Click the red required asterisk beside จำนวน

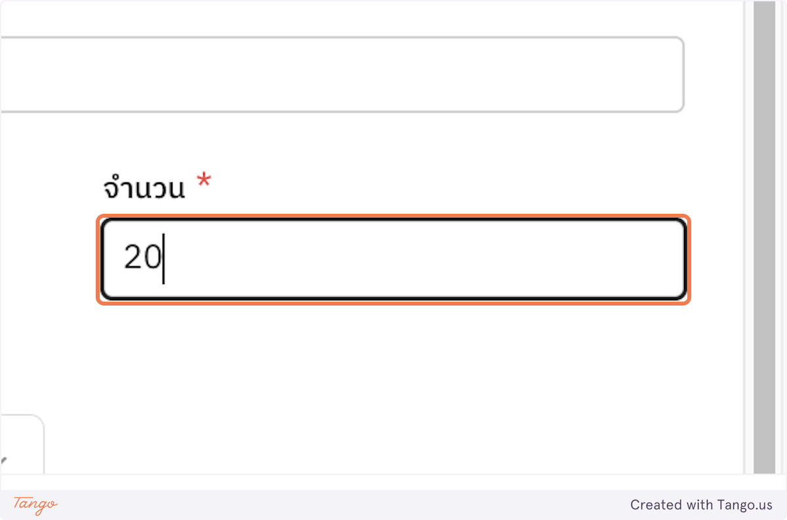coord(203,182)
